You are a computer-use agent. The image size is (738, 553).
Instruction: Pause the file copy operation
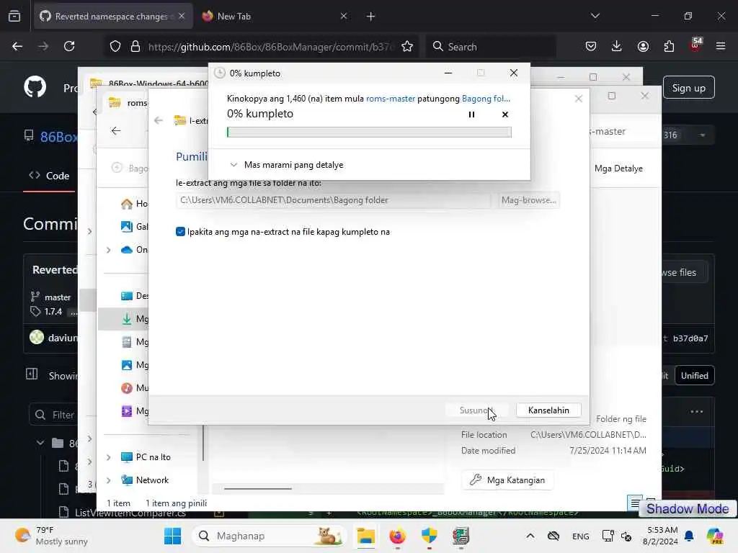471,114
